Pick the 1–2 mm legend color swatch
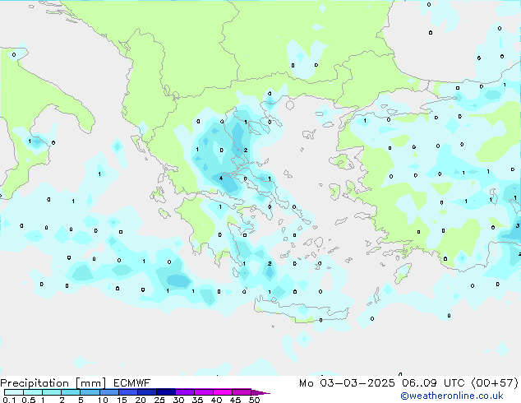This screenshot has height=403, width=521. click(52, 392)
